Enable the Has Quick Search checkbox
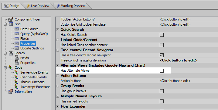The width and height of the screenshot is (218, 110). (162, 35)
